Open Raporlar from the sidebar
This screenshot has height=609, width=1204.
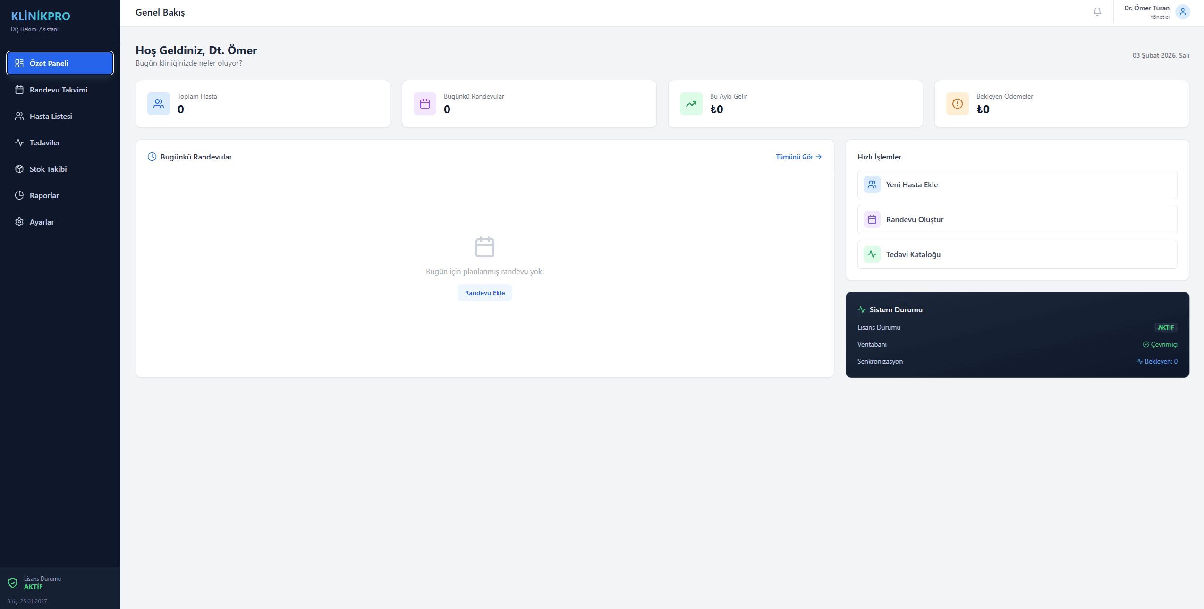tap(44, 195)
